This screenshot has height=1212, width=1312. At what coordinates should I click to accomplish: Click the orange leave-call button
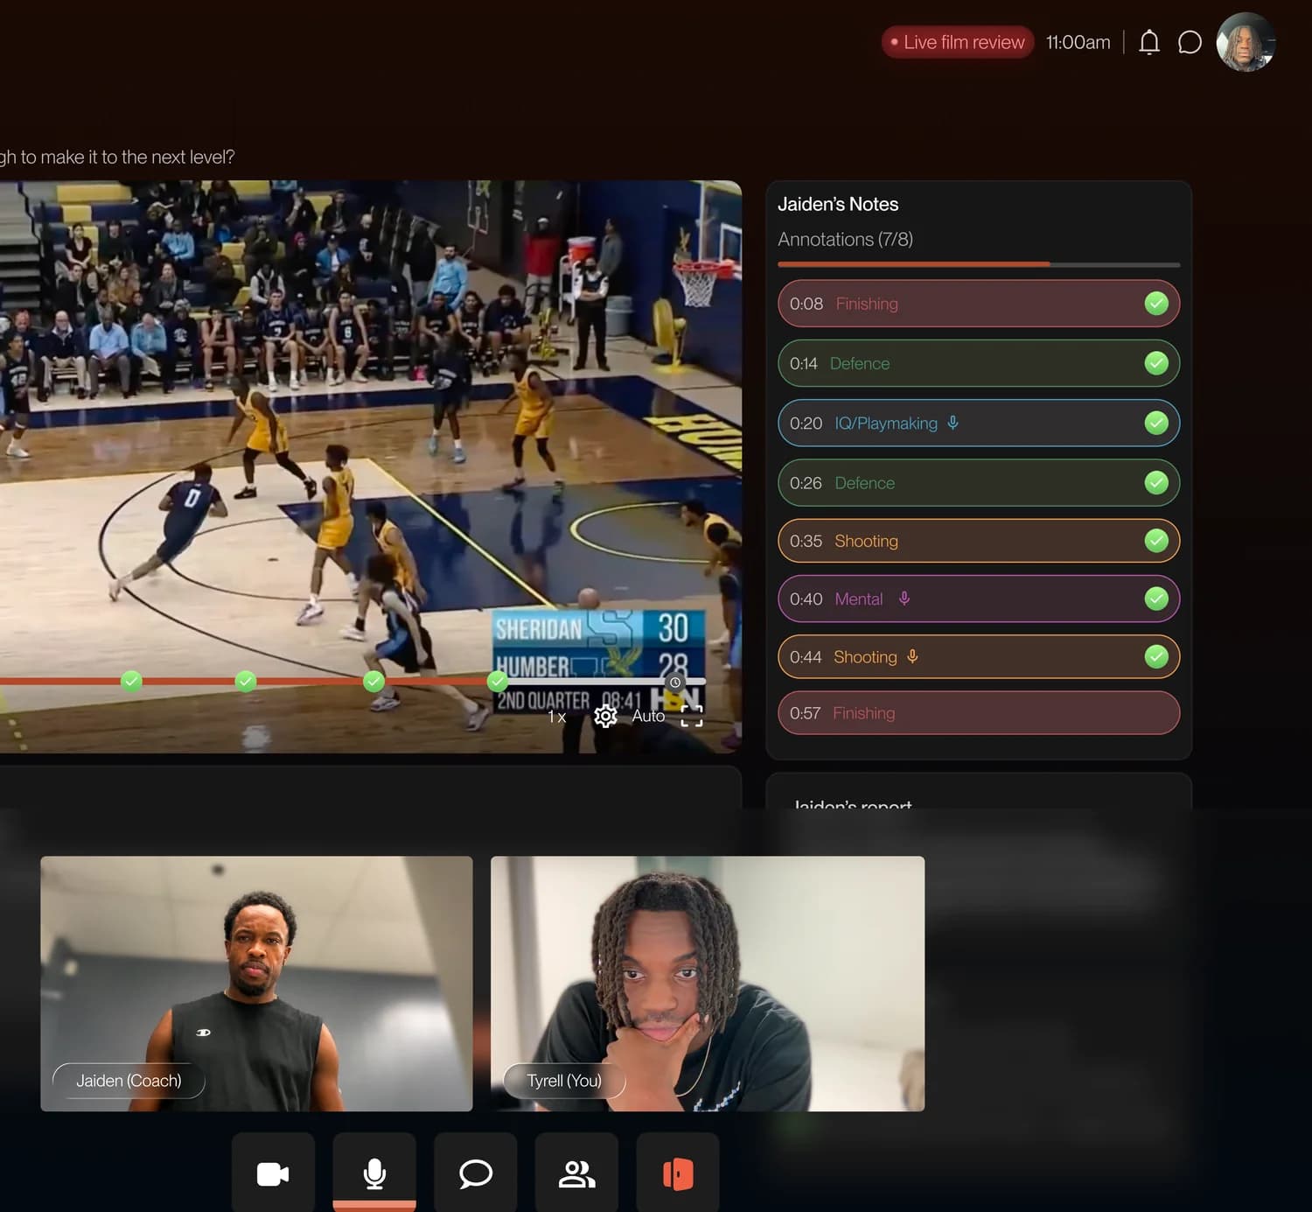(678, 1173)
